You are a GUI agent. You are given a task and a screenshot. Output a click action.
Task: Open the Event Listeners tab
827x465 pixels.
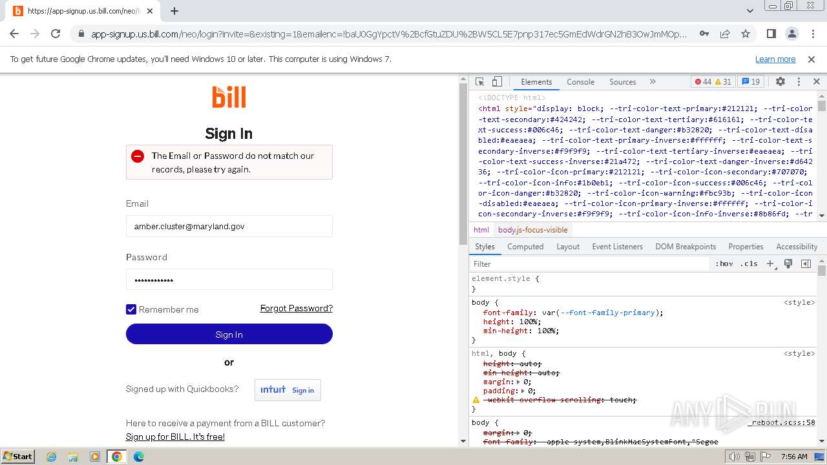click(617, 247)
